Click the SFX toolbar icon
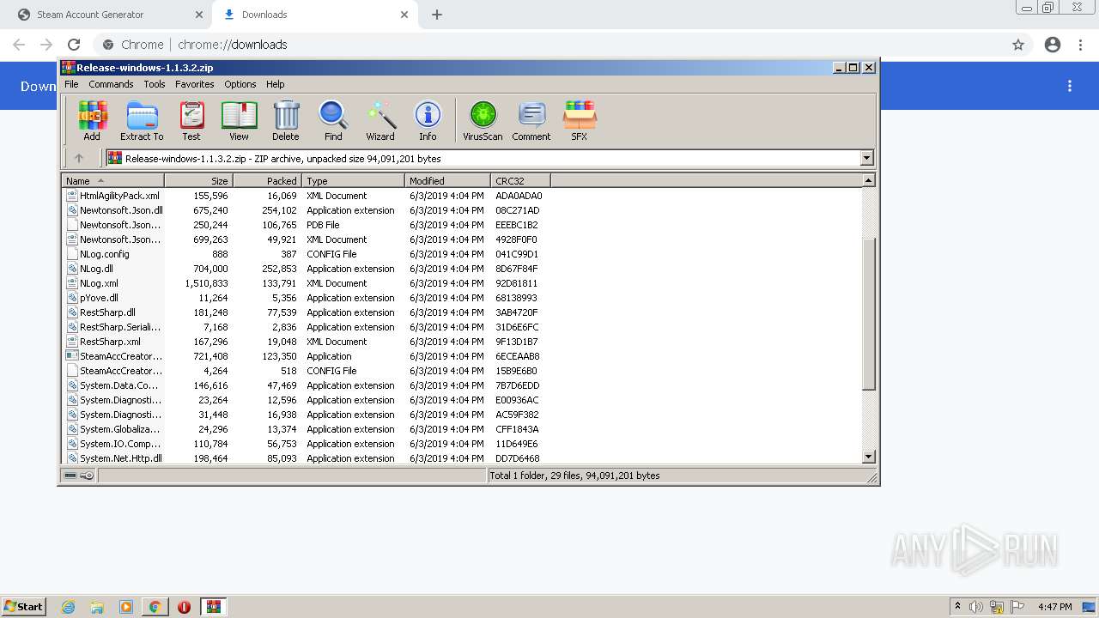 (580, 120)
